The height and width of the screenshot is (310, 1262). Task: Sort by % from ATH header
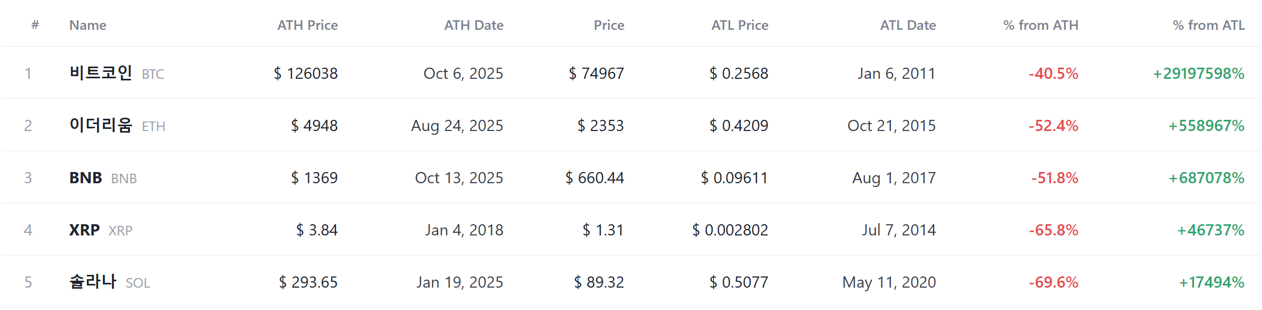click(1041, 25)
